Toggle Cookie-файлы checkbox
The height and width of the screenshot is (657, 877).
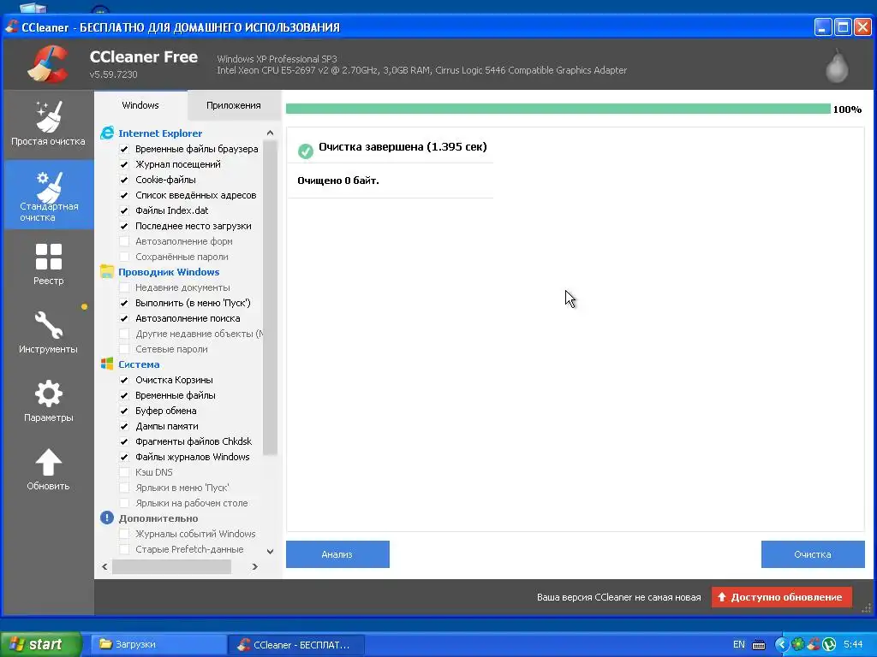124,180
